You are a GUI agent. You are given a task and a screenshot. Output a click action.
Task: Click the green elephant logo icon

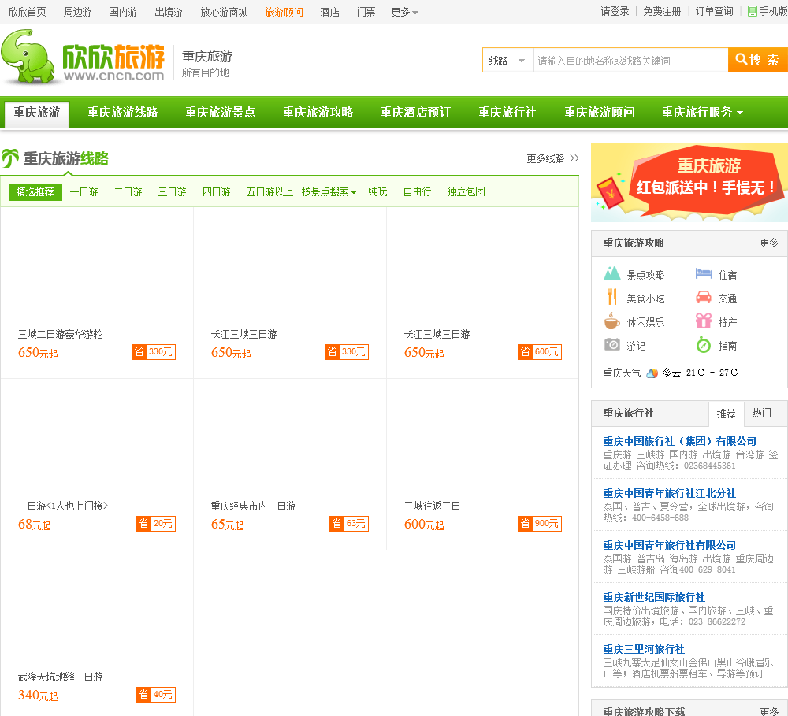[x=28, y=56]
